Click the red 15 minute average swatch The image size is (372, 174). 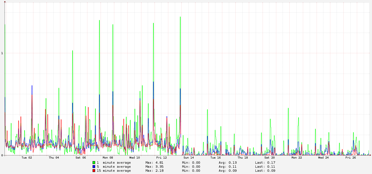(94, 171)
